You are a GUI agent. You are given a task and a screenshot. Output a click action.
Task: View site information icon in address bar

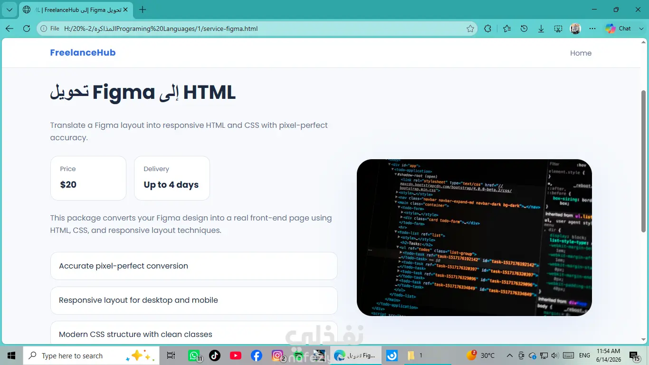(x=44, y=29)
